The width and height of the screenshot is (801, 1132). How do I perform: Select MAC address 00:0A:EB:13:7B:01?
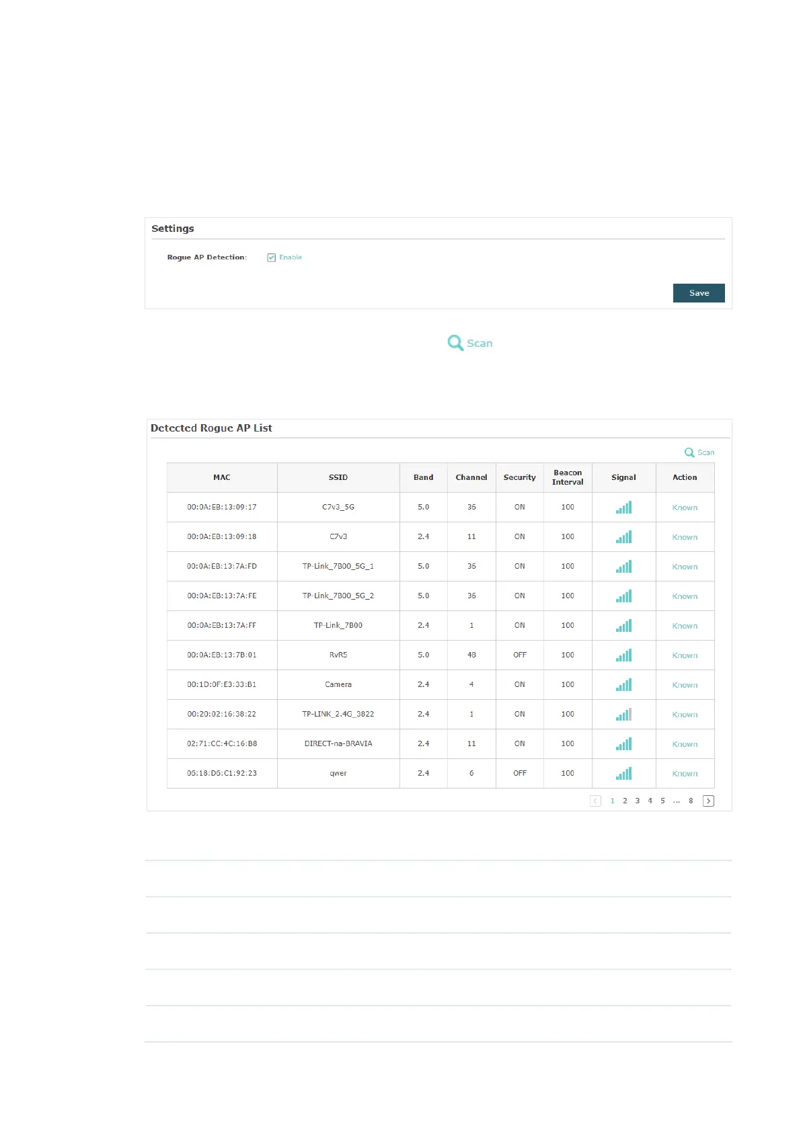click(x=222, y=655)
